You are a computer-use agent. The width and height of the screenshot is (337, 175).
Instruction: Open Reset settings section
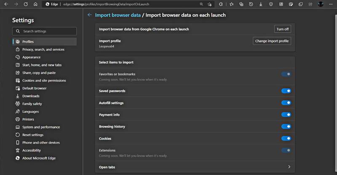45,135
